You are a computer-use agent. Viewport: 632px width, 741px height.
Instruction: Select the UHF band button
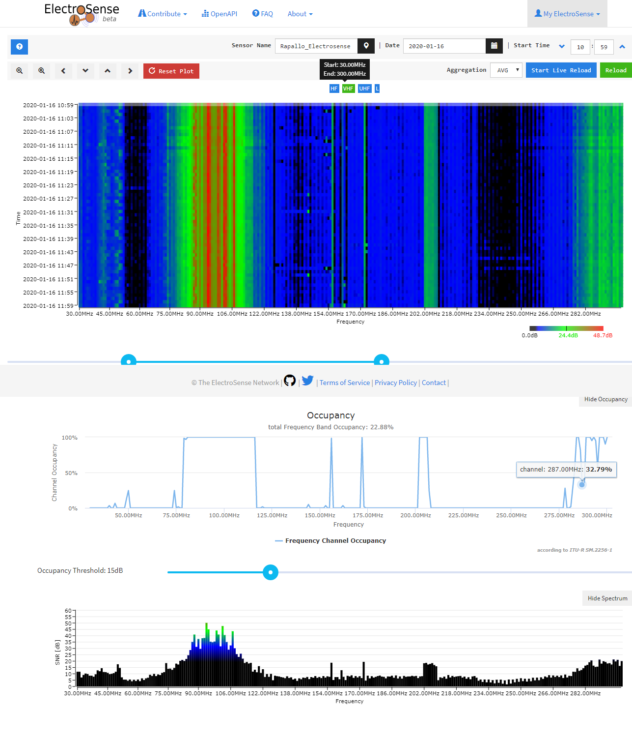[364, 89]
